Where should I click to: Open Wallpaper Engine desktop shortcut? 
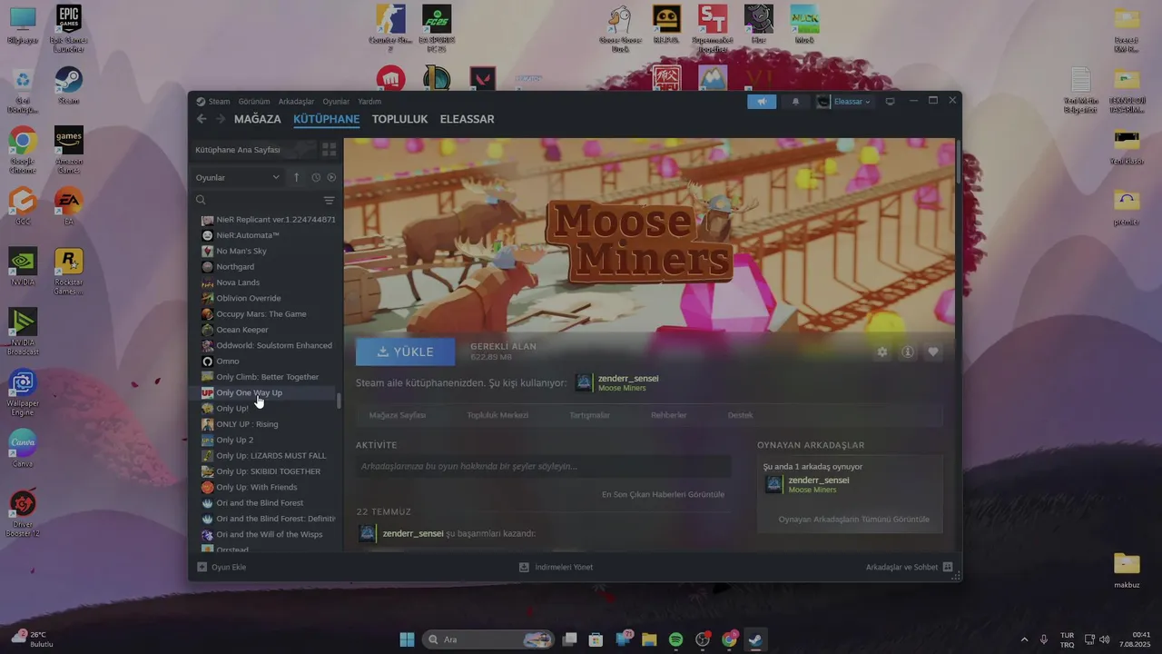pyautogui.click(x=23, y=392)
